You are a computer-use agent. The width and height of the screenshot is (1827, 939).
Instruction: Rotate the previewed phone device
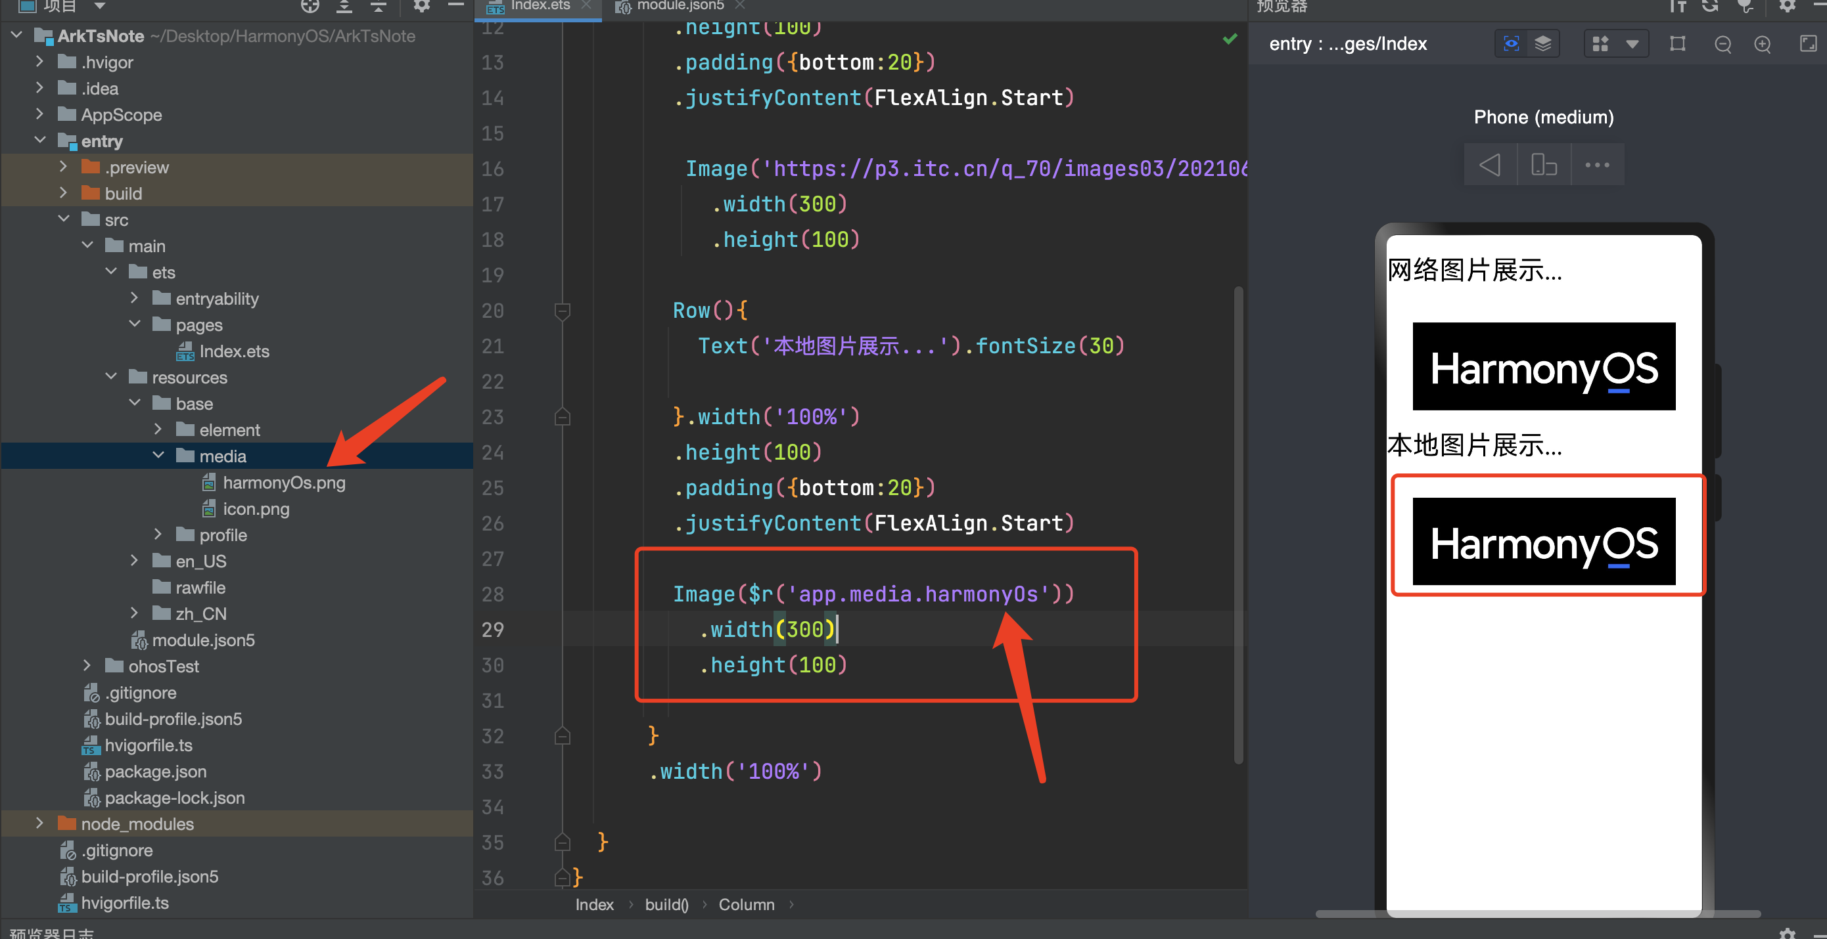1543,165
